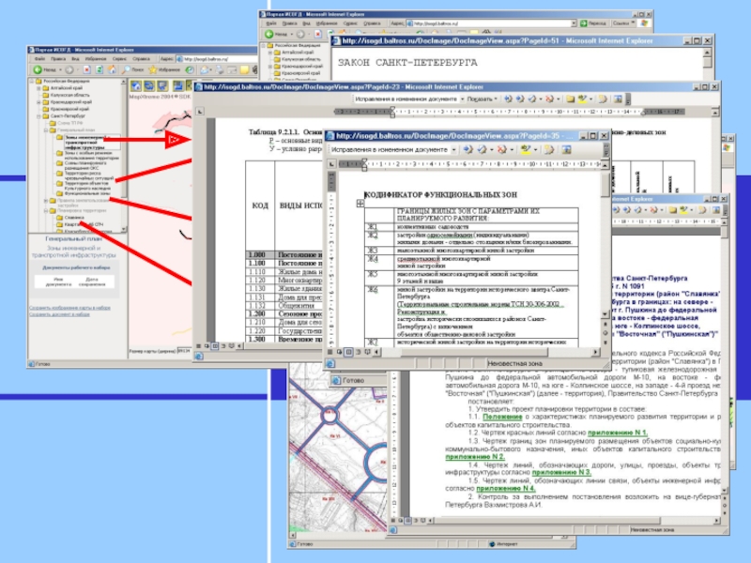Open Вид menu in left portal window
Image resolution: width=751 pixels, height=563 pixels.
pyautogui.click(x=75, y=59)
